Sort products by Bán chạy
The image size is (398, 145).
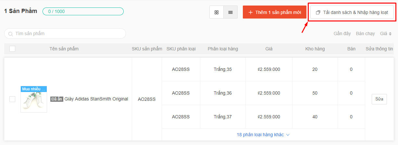coord(365,33)
